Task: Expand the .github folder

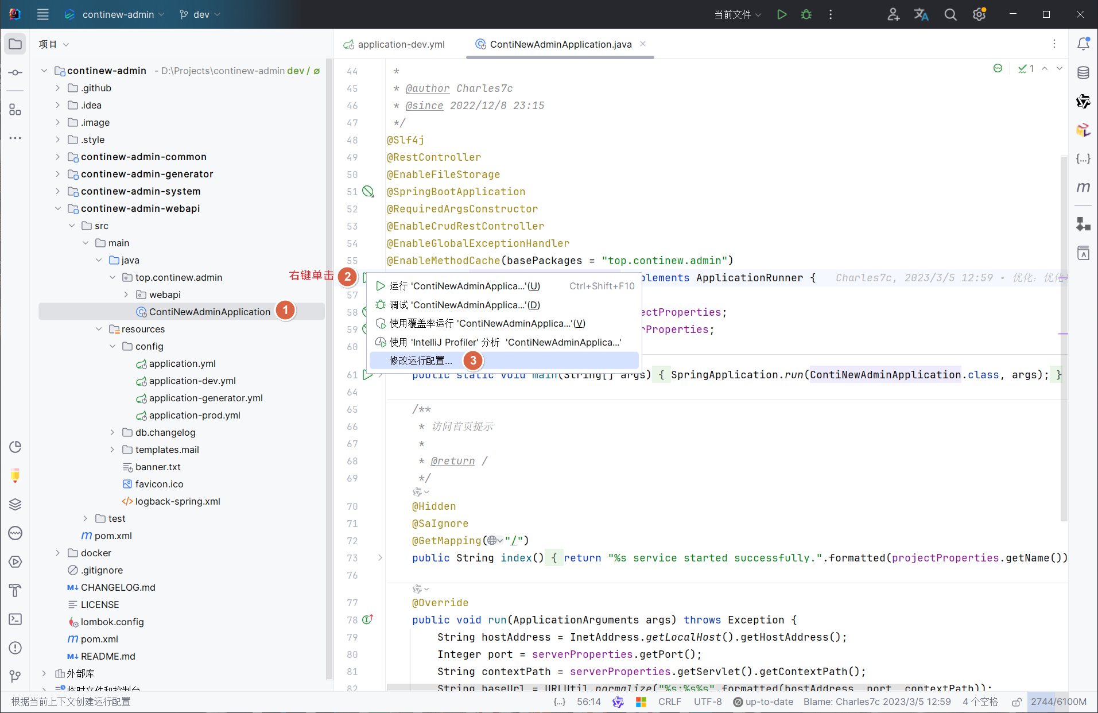Action: (x=57, y=88)
